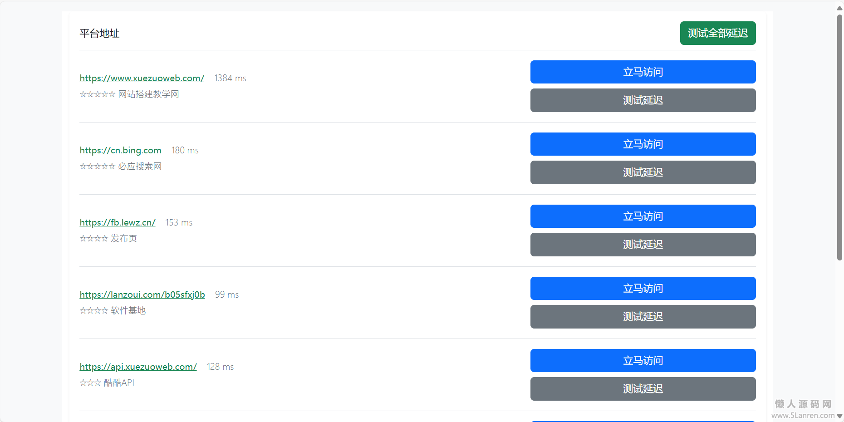Click 测试延迟 for the 酷酷API entry
The height and width of the screenshot is (422, 844).
coord(643,389)
